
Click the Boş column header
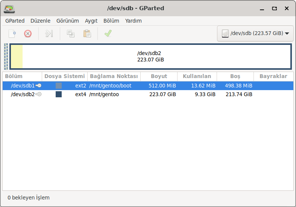click(x=235, y=76)
